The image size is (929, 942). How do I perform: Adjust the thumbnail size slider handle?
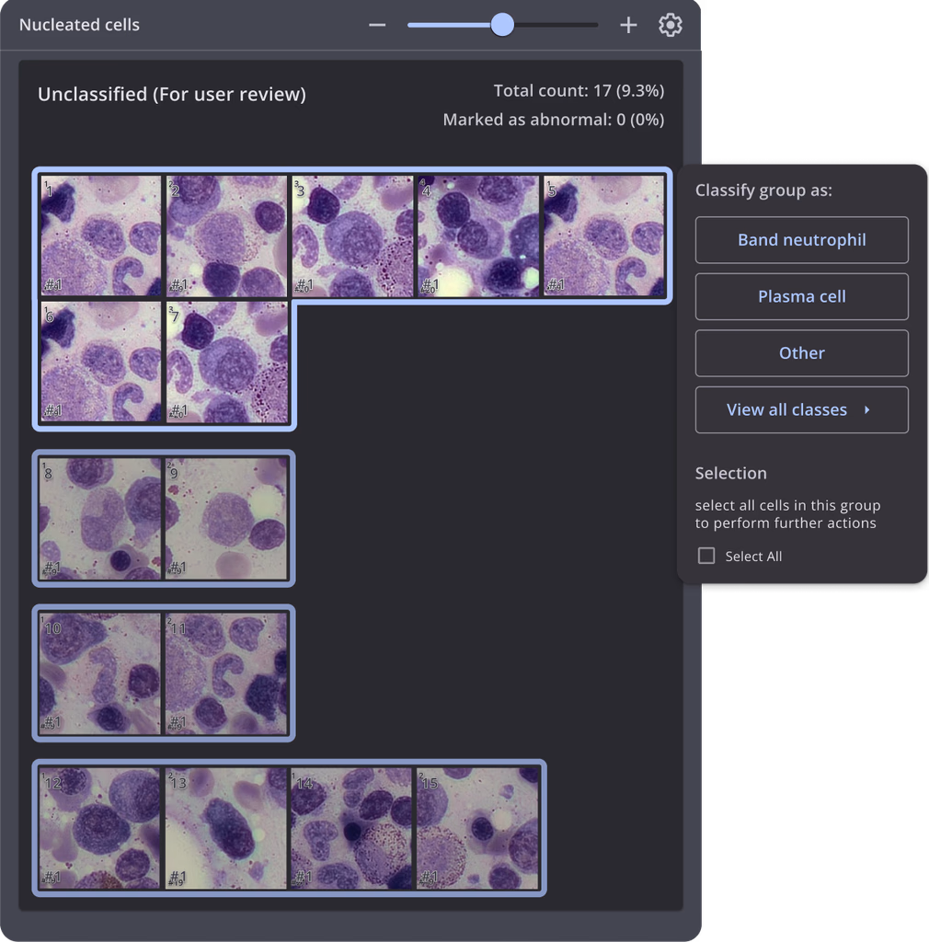tap(502, 25)
